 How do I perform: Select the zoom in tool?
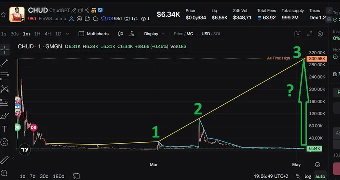4,173
